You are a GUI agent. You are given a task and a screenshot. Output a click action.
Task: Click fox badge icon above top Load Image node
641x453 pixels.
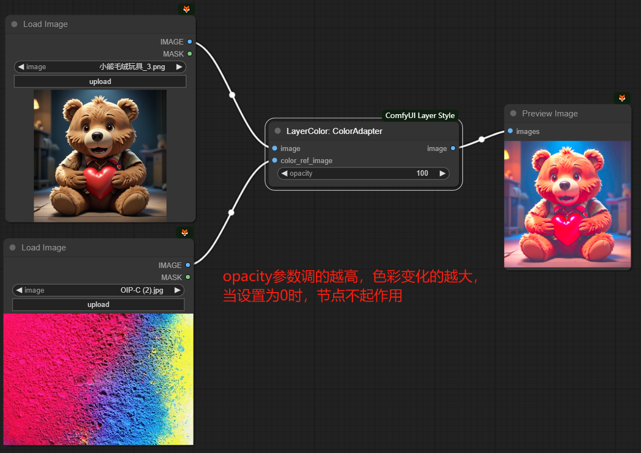click(186, 9)
